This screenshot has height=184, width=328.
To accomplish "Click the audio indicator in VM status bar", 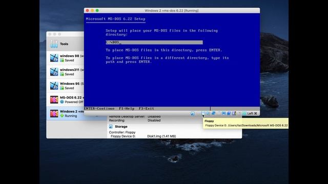I will pyautogui.click(x=208, y=113).
